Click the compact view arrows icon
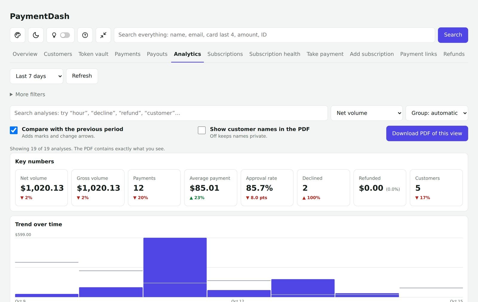Image resolution: width=478 pixels, height=302 pixels. pyautogui.click(x=103, y=35)
